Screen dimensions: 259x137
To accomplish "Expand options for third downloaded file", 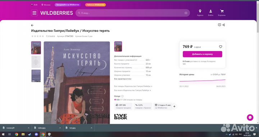I will point(91,128).
